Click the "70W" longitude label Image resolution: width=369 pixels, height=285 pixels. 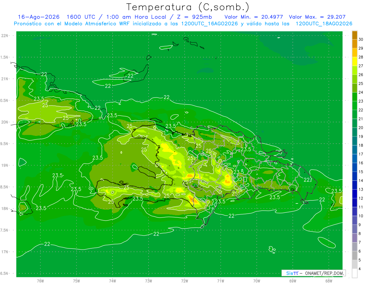click(257, 281)
